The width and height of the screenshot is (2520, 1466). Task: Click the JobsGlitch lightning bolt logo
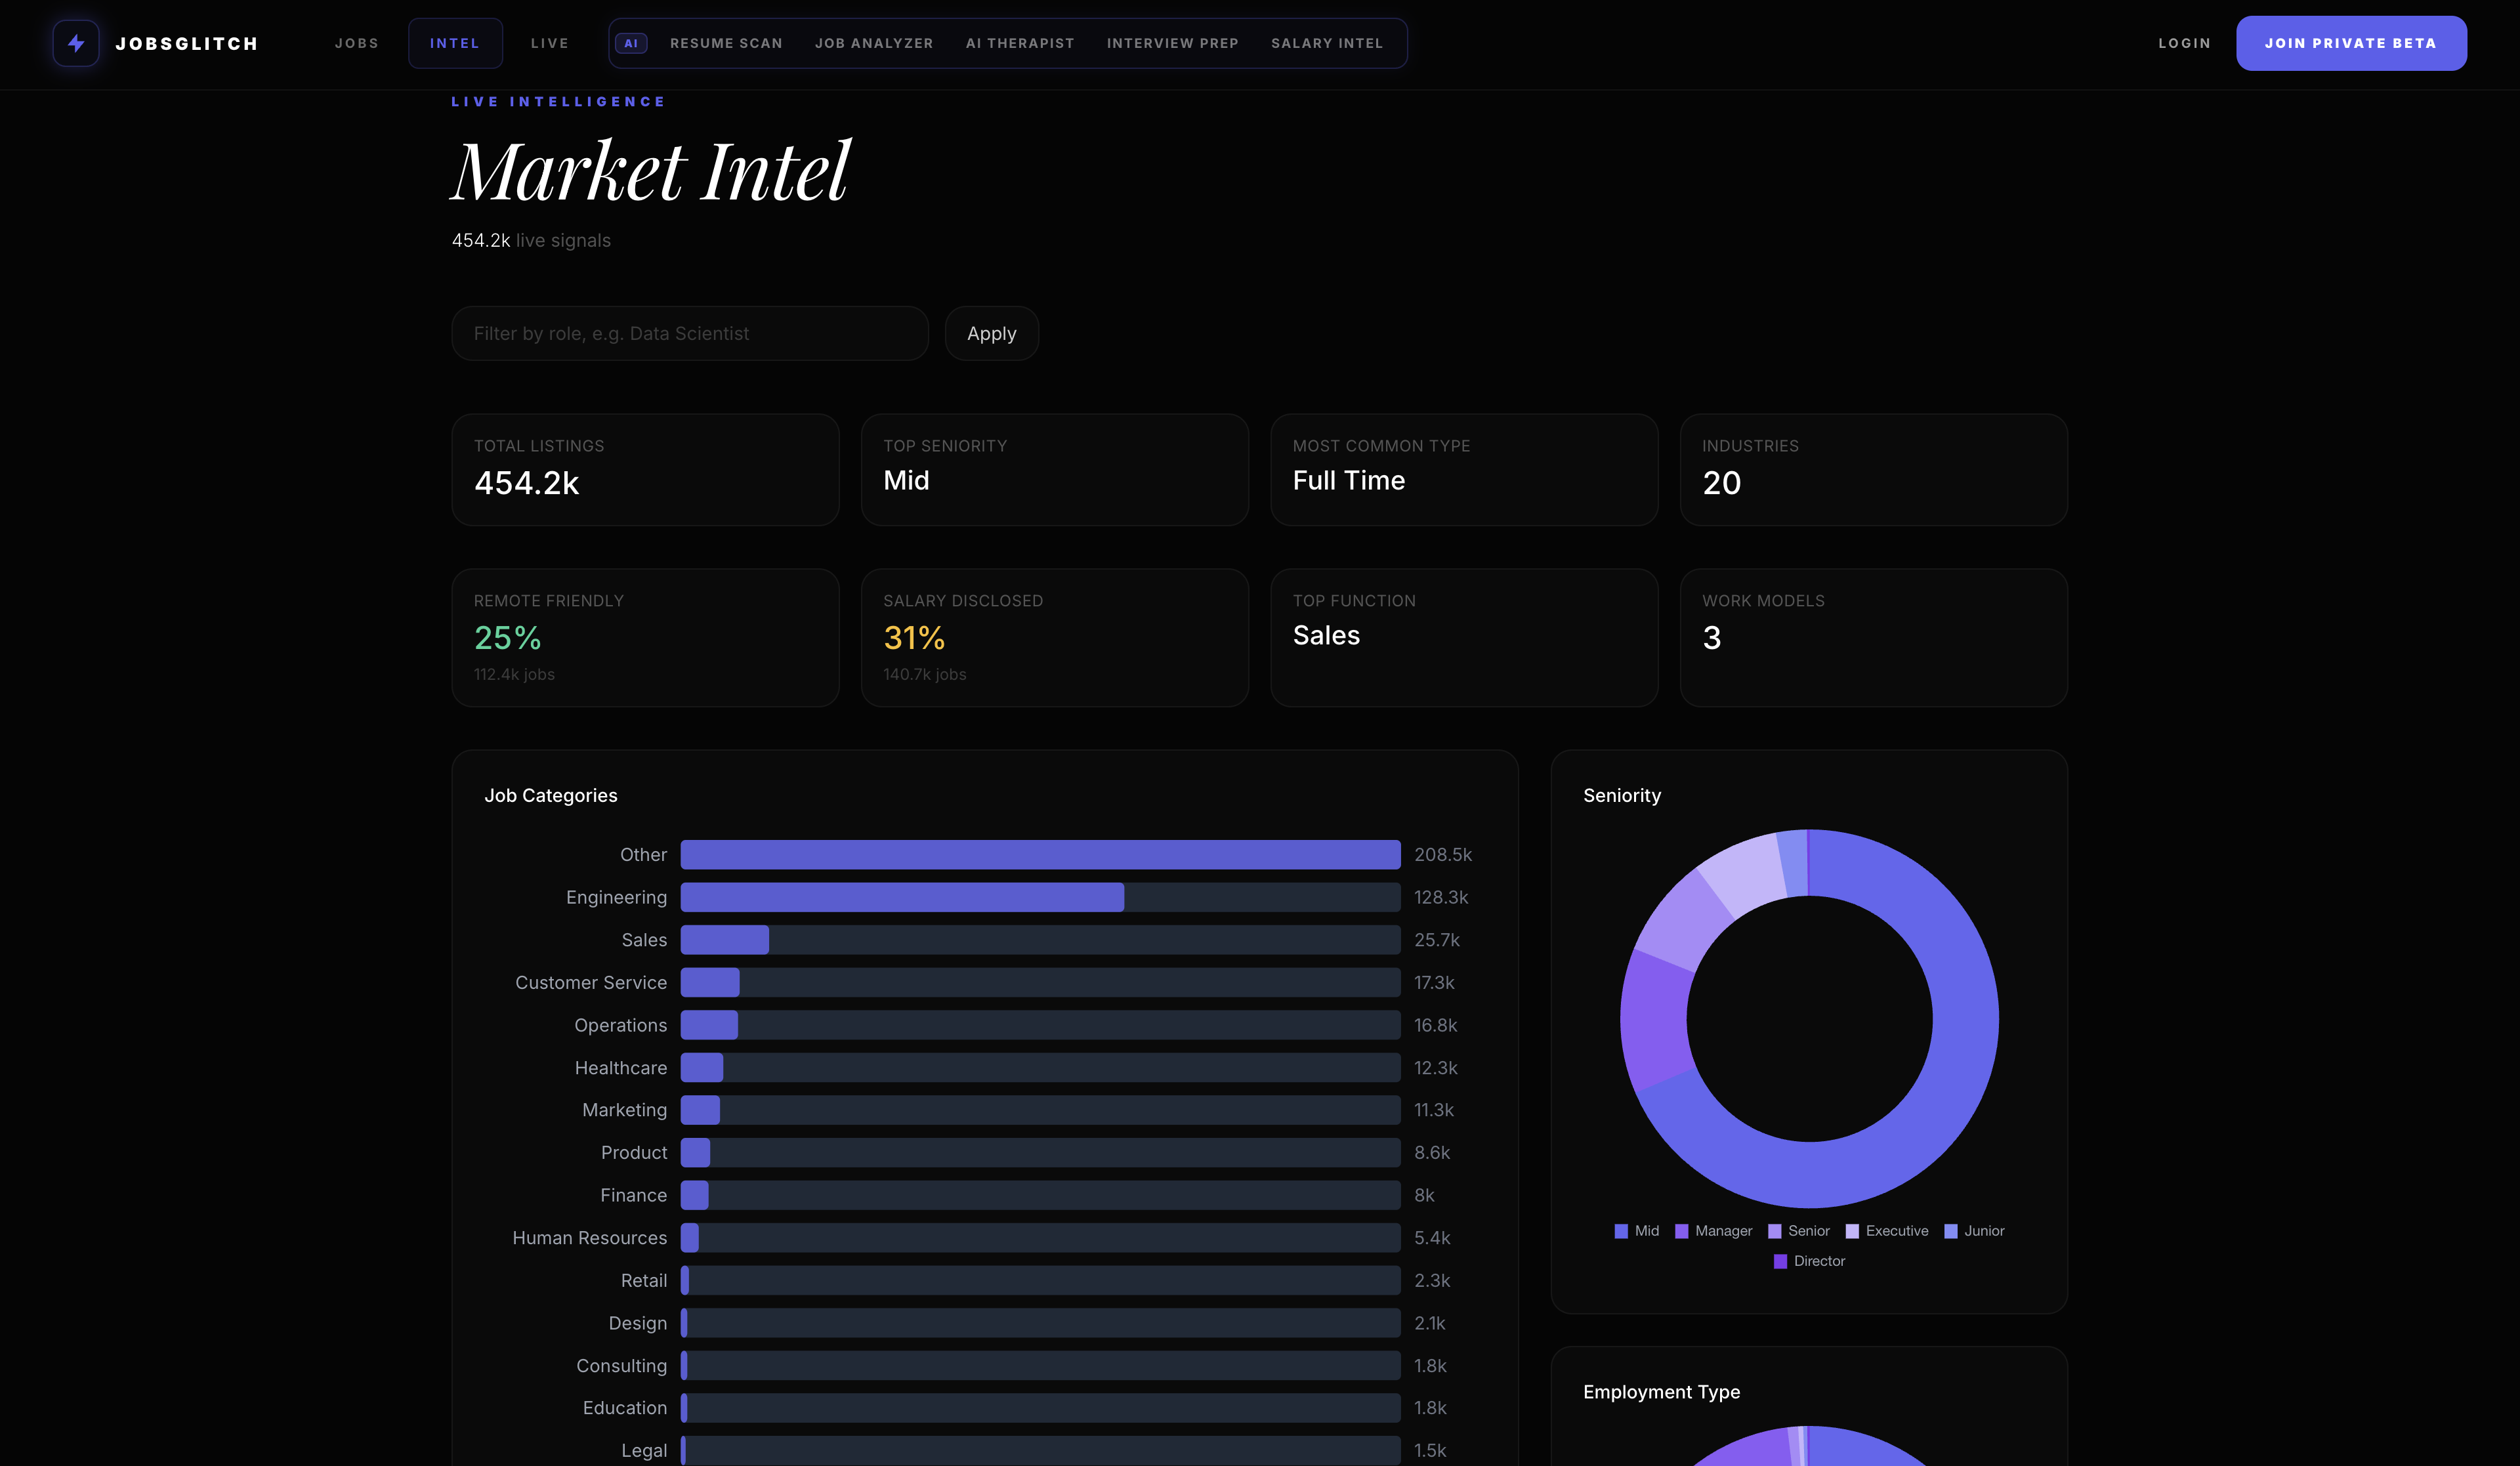(x=76, y=43)
